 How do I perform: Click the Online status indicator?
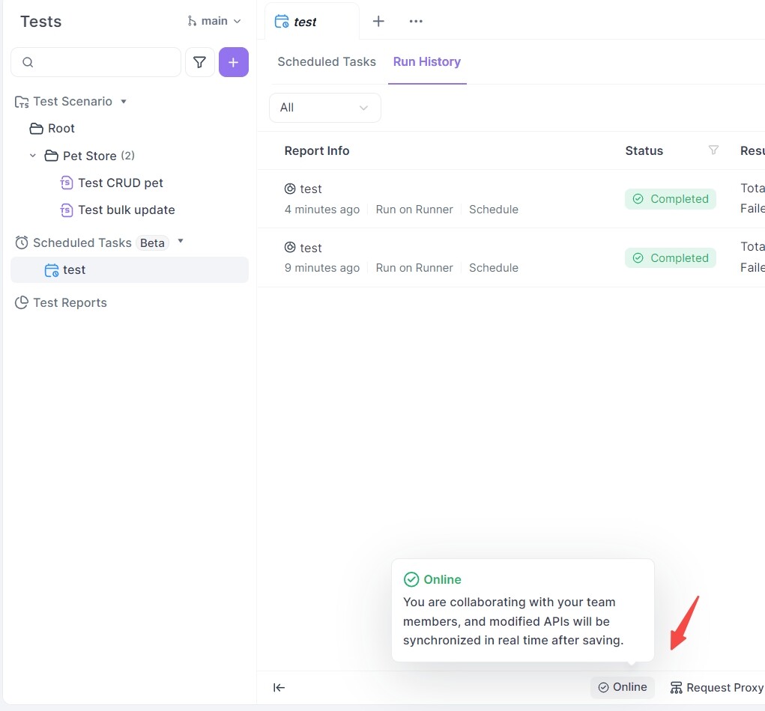click(x=622, y=688)
